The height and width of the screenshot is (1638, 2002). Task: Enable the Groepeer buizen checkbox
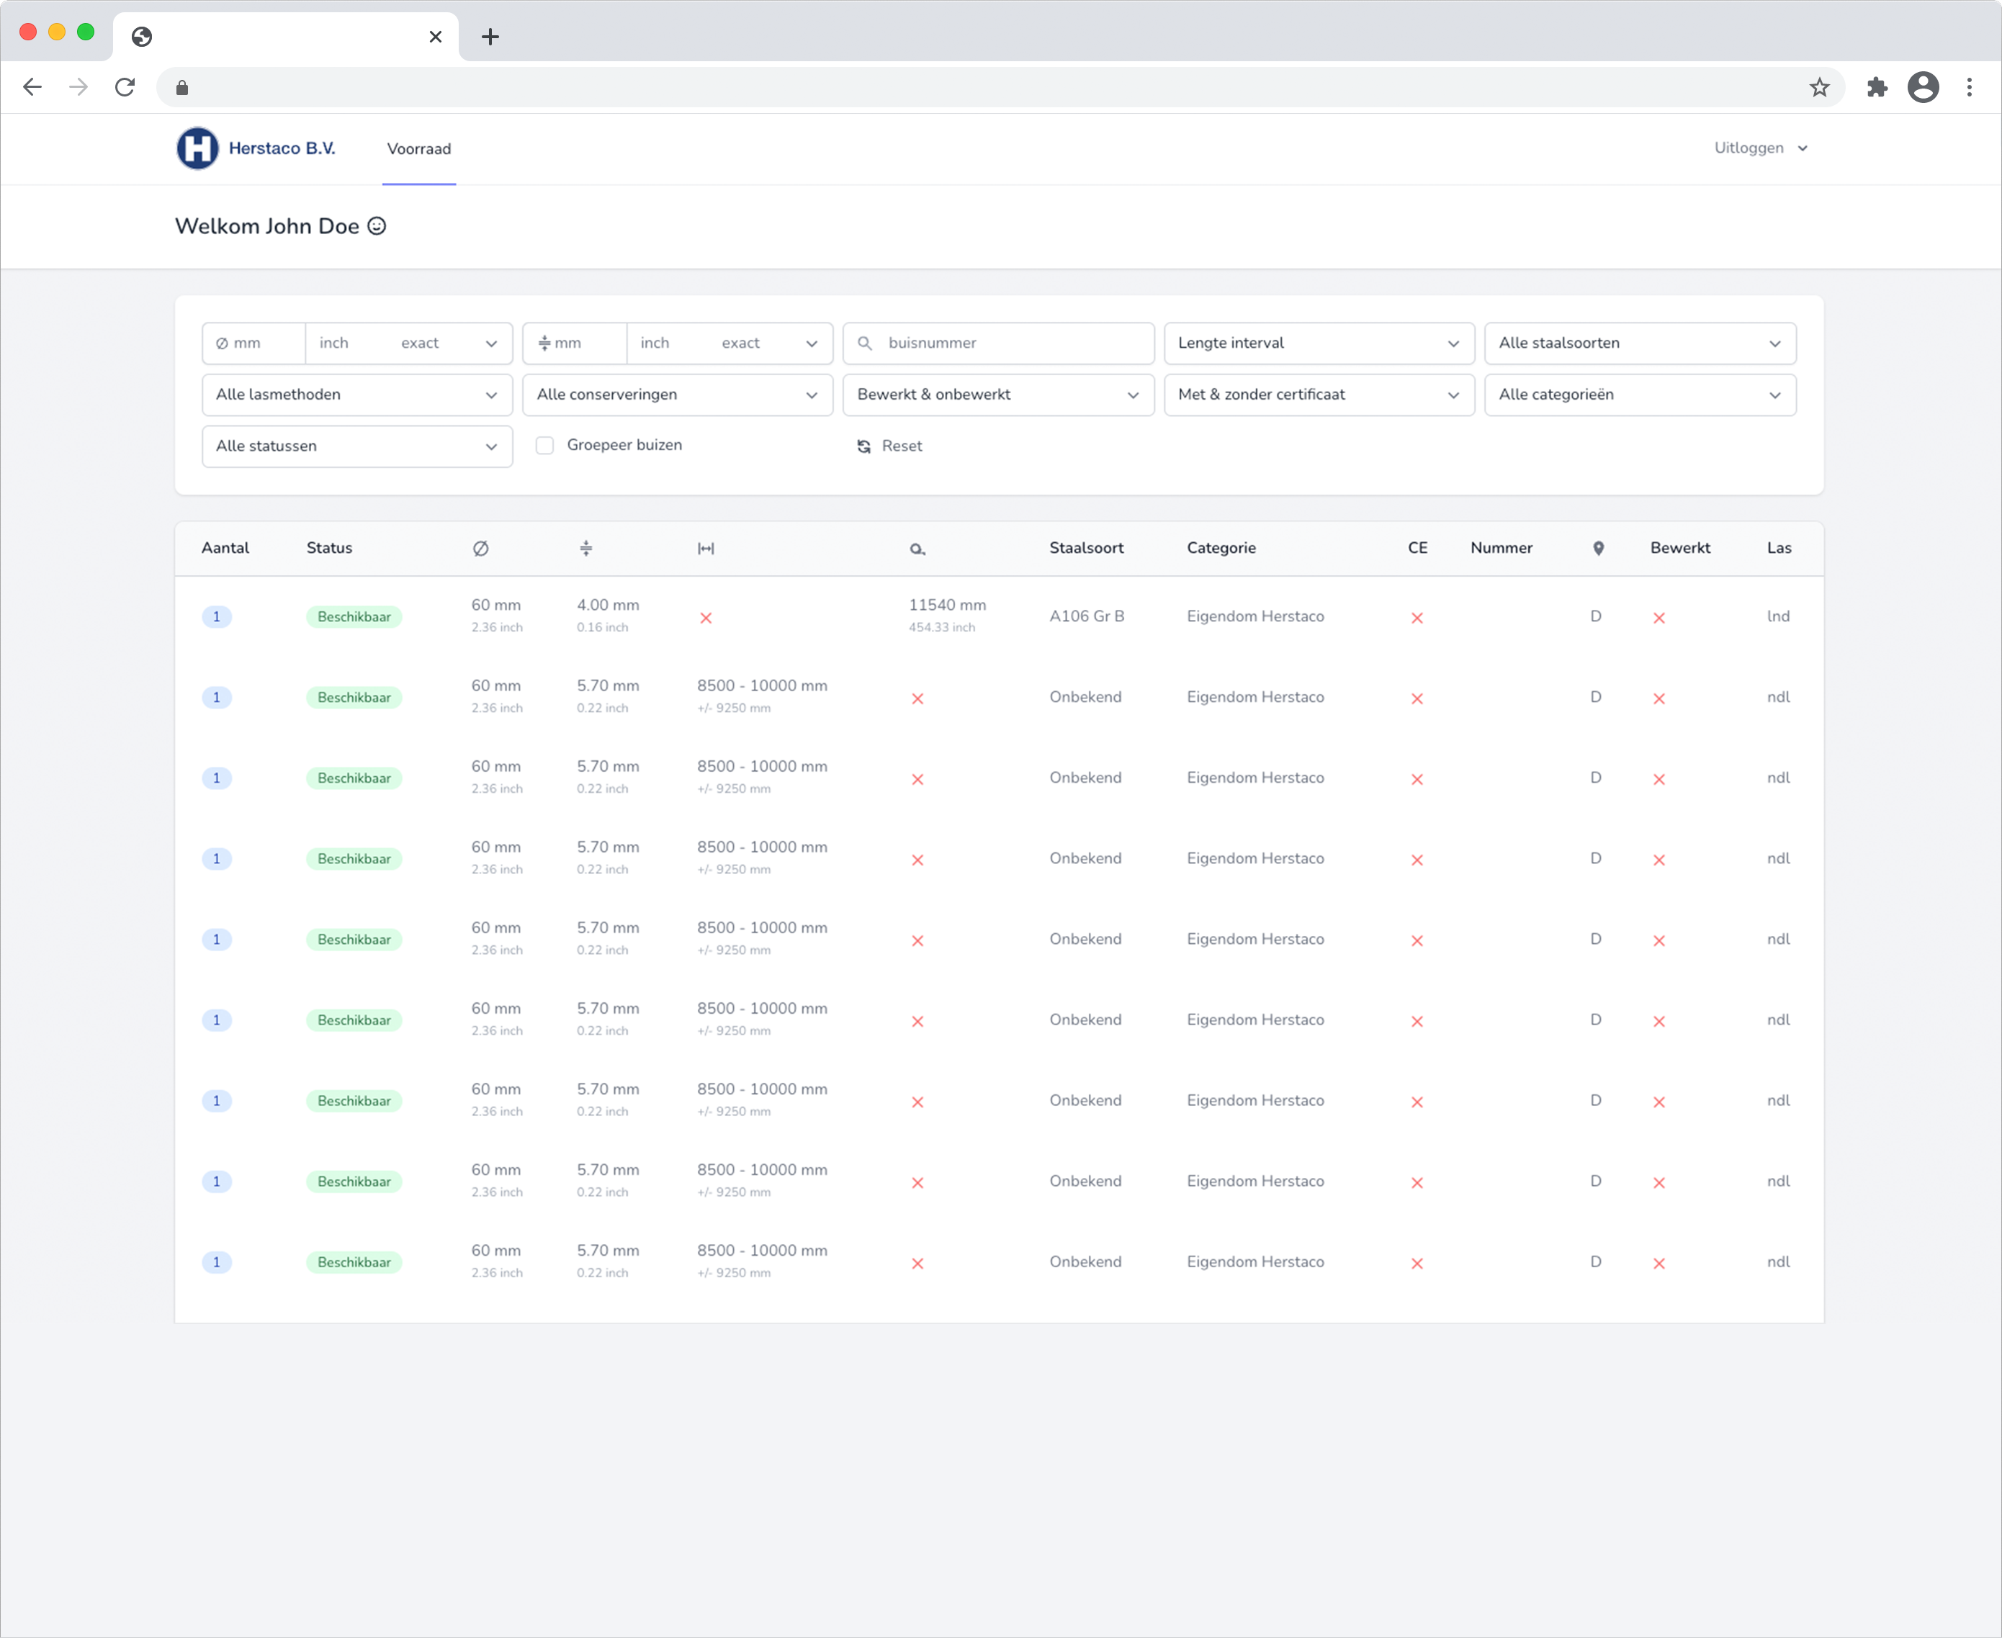[544, 446]
